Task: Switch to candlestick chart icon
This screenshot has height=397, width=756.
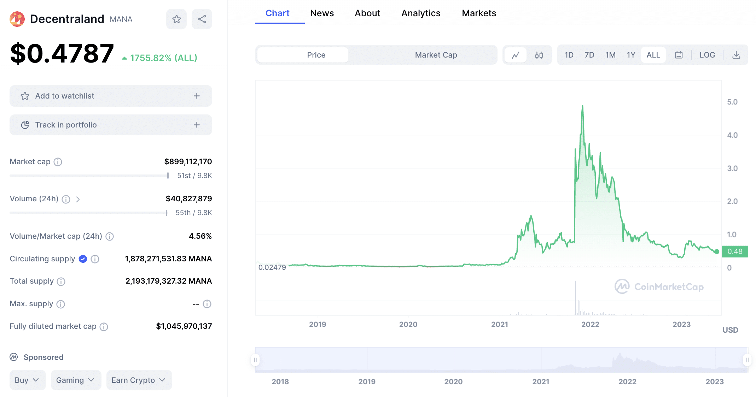Action: 539,55
